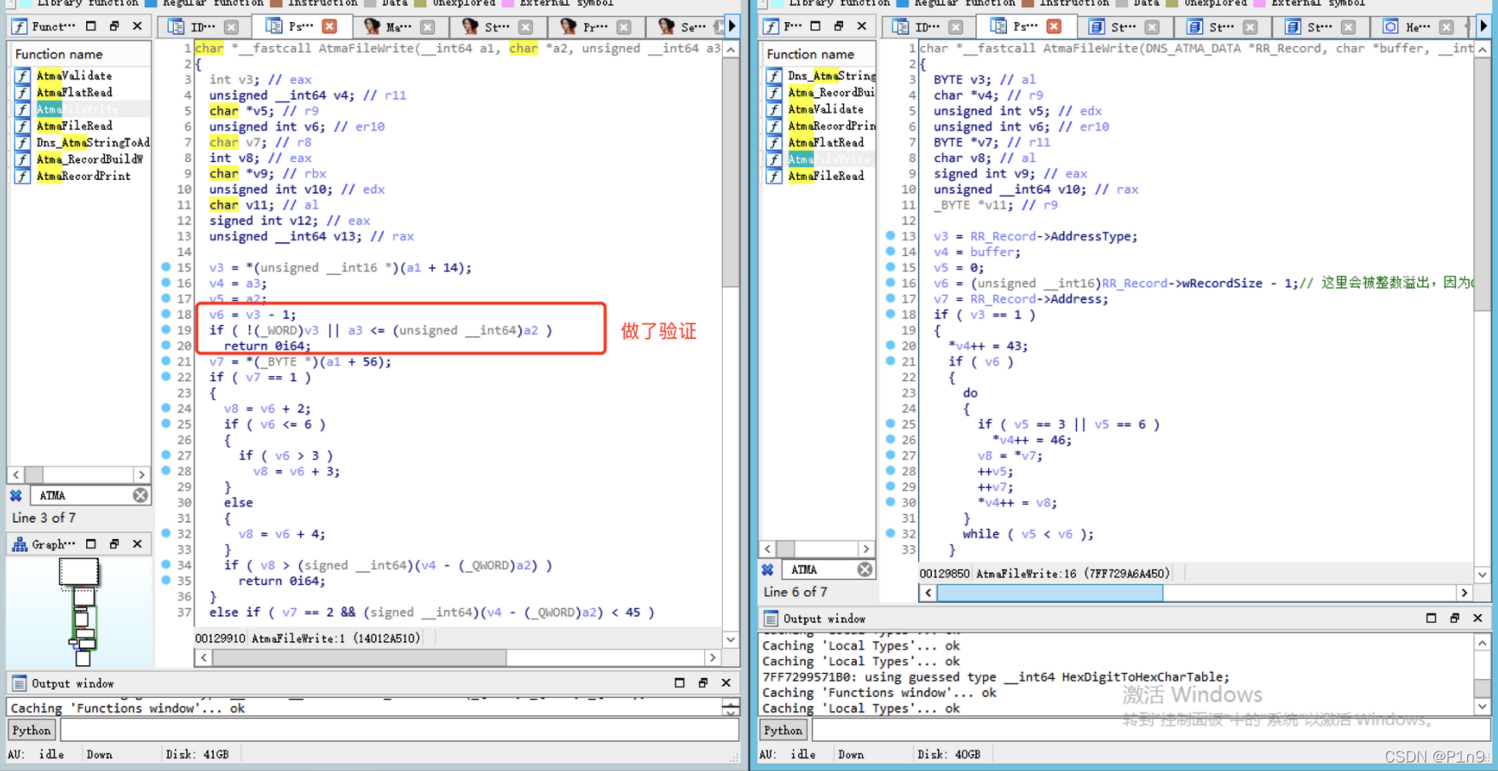The height and width of the screenshot is (771, 1498).
Task: Click 'Disk: 41GB' status text
Action: [197, 754]
